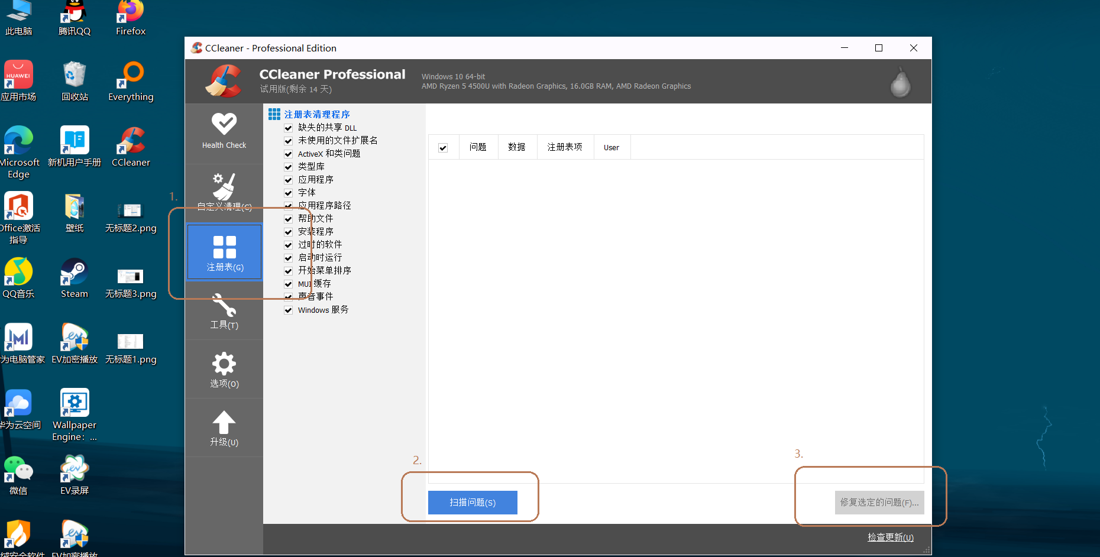Open QQ音乐 desktop shortcut

[x=19, y=278]
